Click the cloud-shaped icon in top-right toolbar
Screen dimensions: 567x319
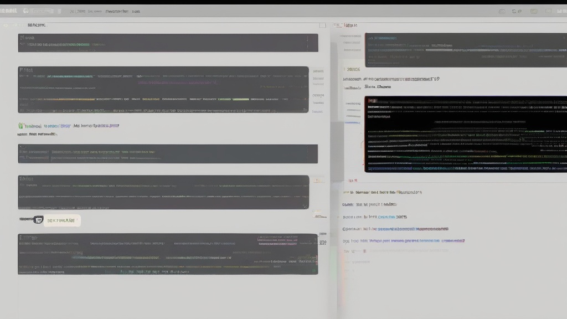click(502, 11)
